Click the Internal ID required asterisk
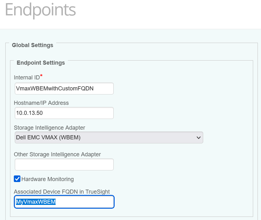 [x=41, y=75]
